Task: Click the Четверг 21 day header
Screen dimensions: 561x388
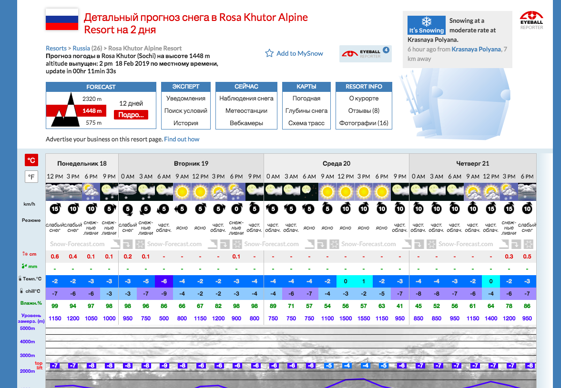Action: click(473, 163)
